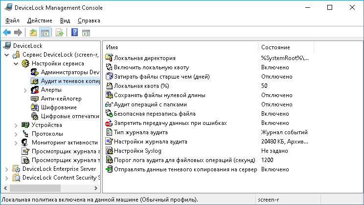Screen dimensions: 364x205
Task: Click the Export list toolbar icon
Action: coord(60,33)
